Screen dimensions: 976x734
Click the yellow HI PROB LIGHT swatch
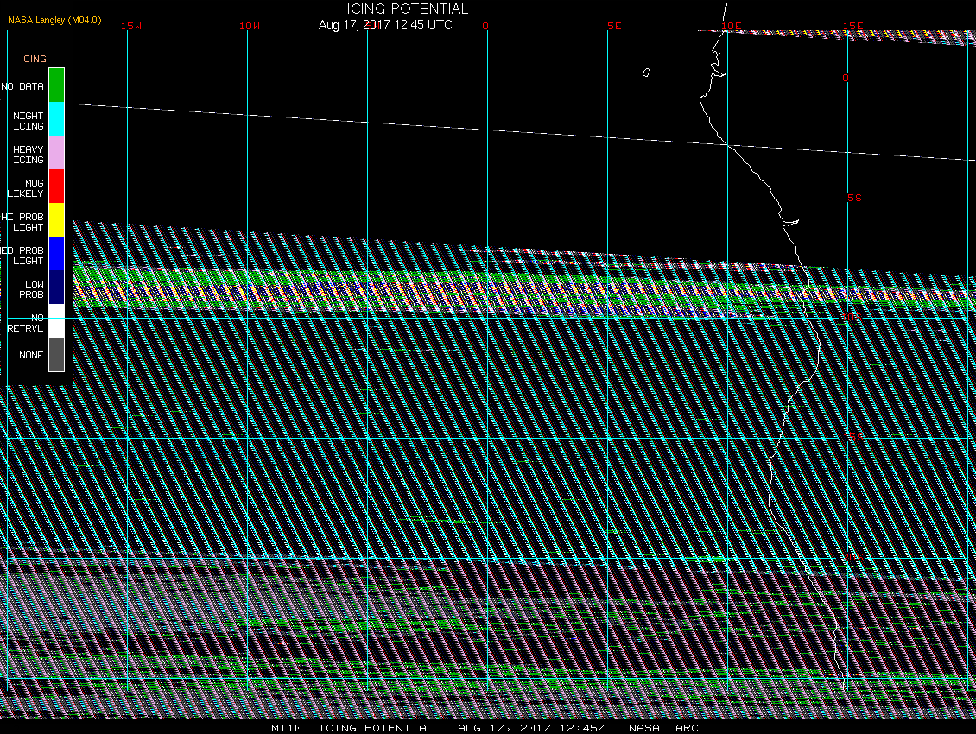(57, 219)
